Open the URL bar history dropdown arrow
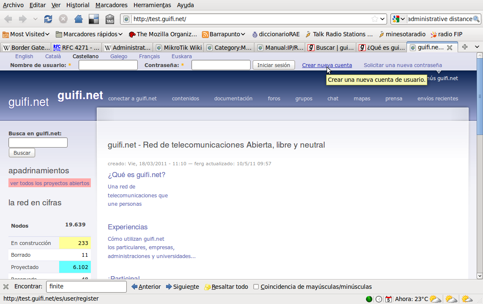 383,19
